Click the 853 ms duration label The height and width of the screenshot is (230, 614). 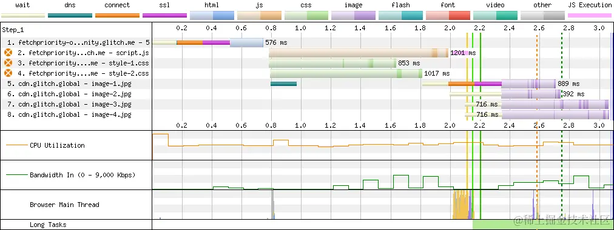tap(409, 63)
